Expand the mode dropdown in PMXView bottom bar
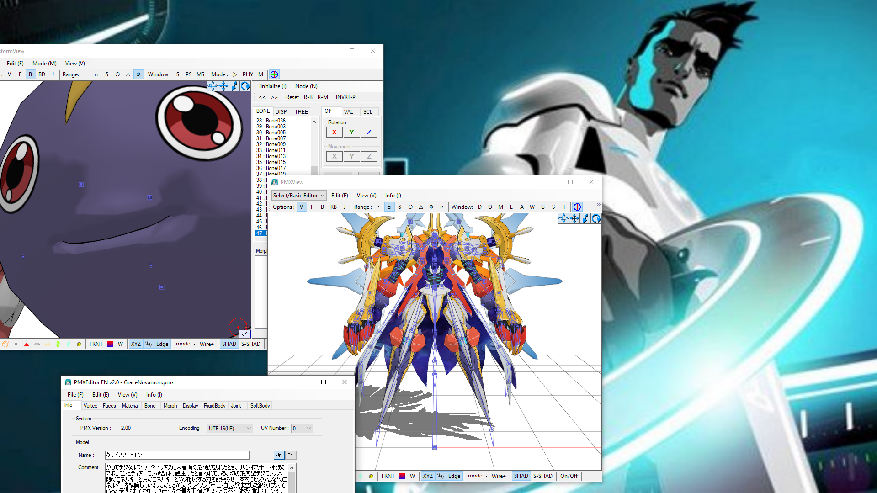 tap(478, 476)
